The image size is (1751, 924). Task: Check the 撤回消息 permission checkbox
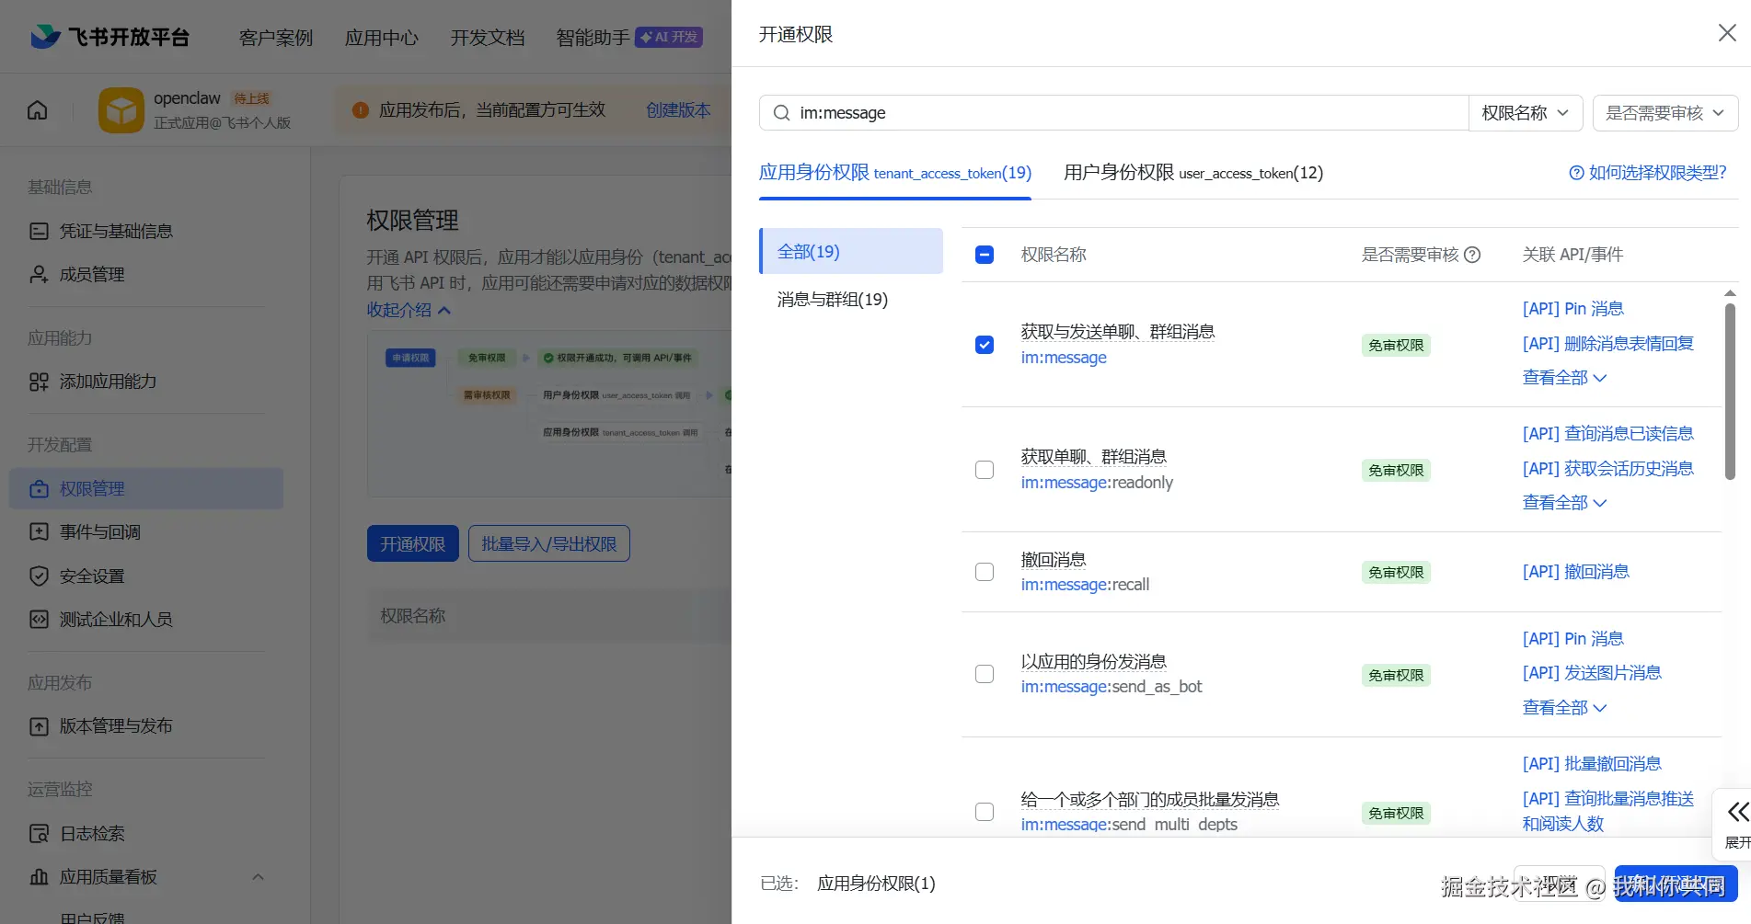click(984, 572)
